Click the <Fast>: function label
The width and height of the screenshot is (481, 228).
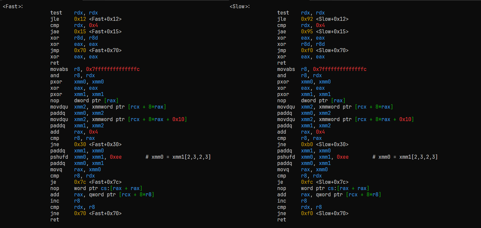[x=13, y=7]
